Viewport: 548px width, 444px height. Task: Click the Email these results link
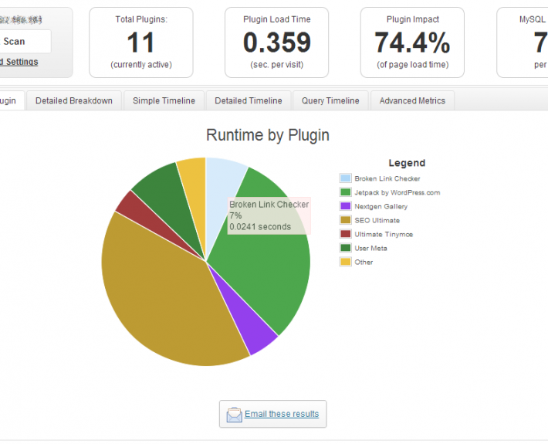282,414
